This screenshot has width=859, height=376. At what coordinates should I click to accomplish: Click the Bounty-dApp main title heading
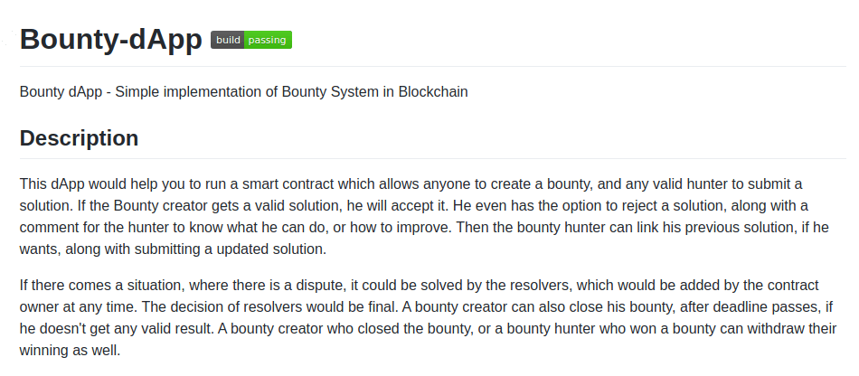tap(110, 40)
